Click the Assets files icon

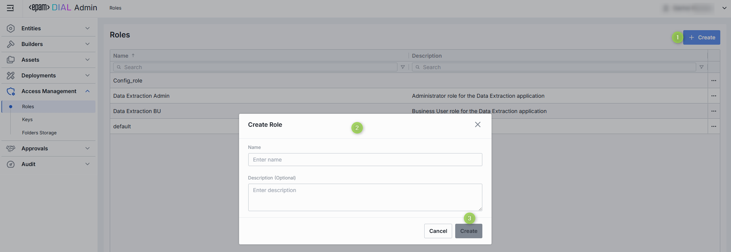click(x=11, y=60)
